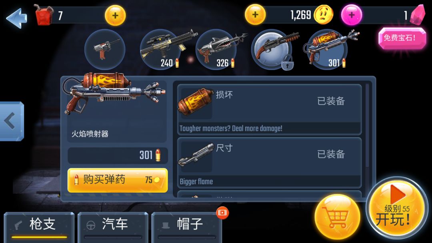Select the 损坏 damage upgrade row
Image resolution: width=432 pixels, height=243 pixels.
269,110
